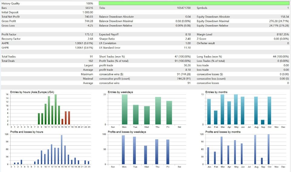The width and height of the screenshot is (291, 172).
Task: Click the Profits and losses by hours title
Action: click(x=27, y=132)
